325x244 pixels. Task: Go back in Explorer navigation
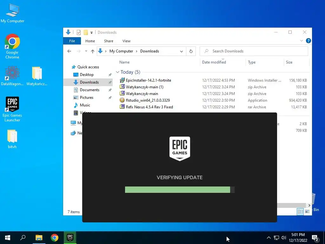tap(69, 51)
